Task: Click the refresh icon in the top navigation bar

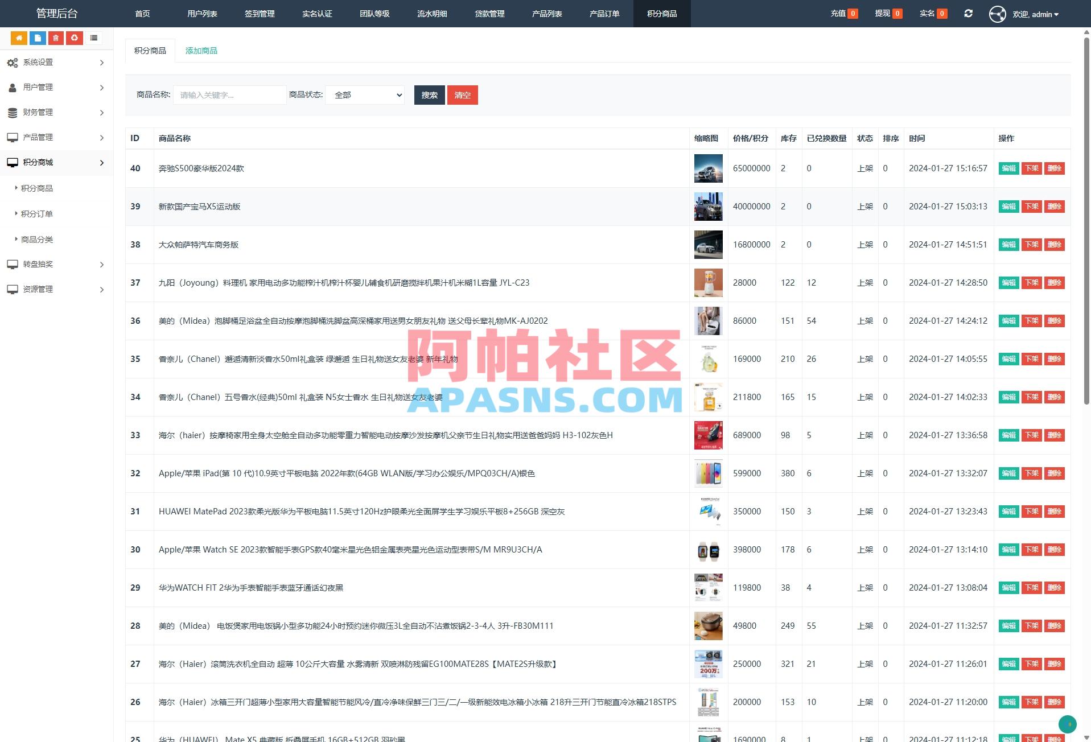Action: tap(968, 13)
